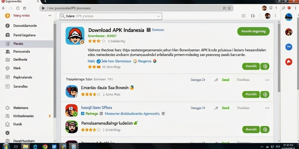This screenshot has height=149, width=299.
Task: Open Panoumala in the sidebar
Action: tap(22, 52)
